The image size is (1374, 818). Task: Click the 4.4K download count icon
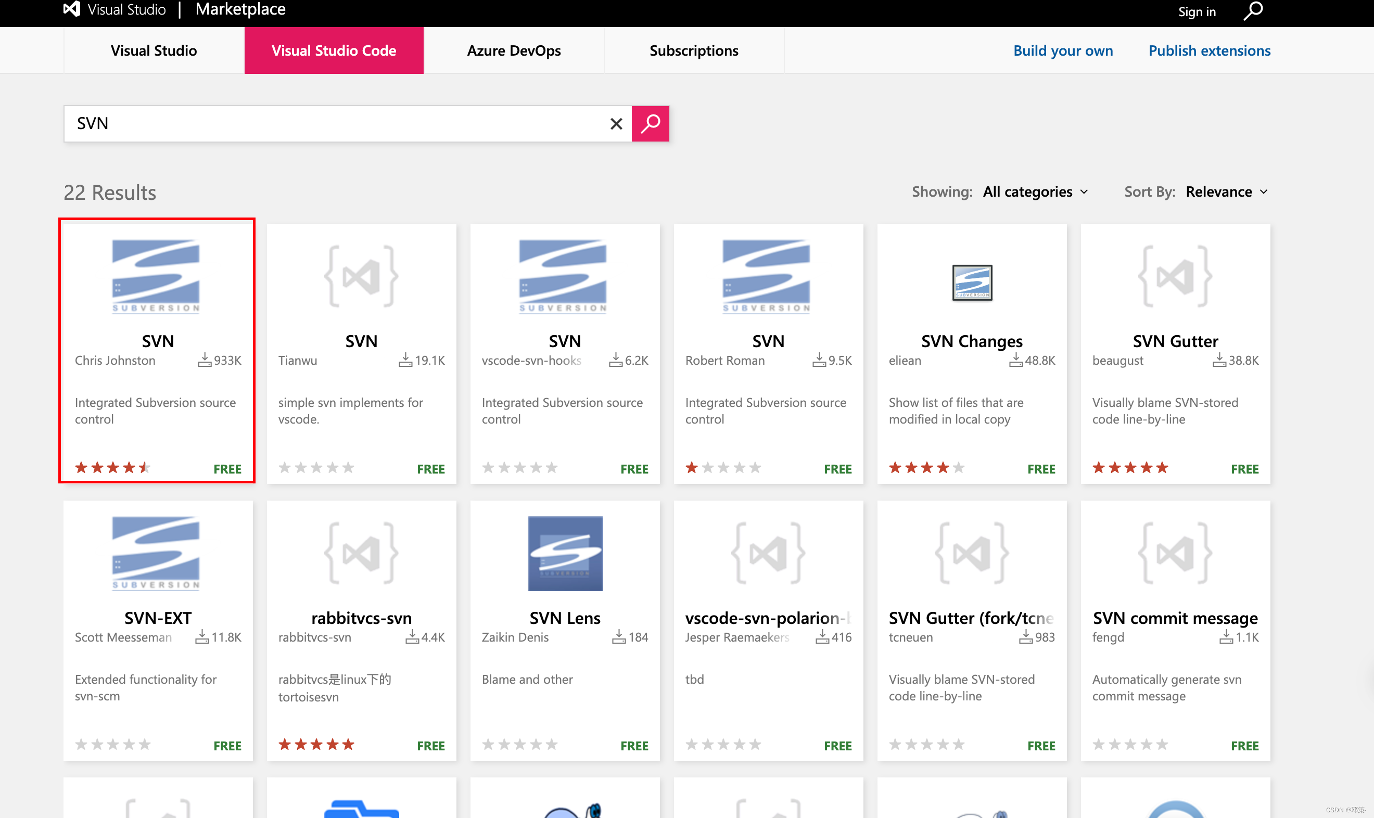click(x=412, y=636)
